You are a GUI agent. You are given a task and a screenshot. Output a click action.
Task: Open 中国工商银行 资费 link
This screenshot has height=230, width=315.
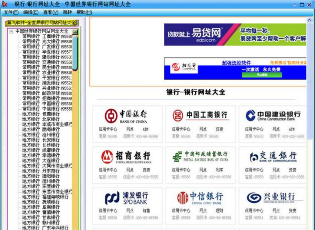(x=219, y=129)
